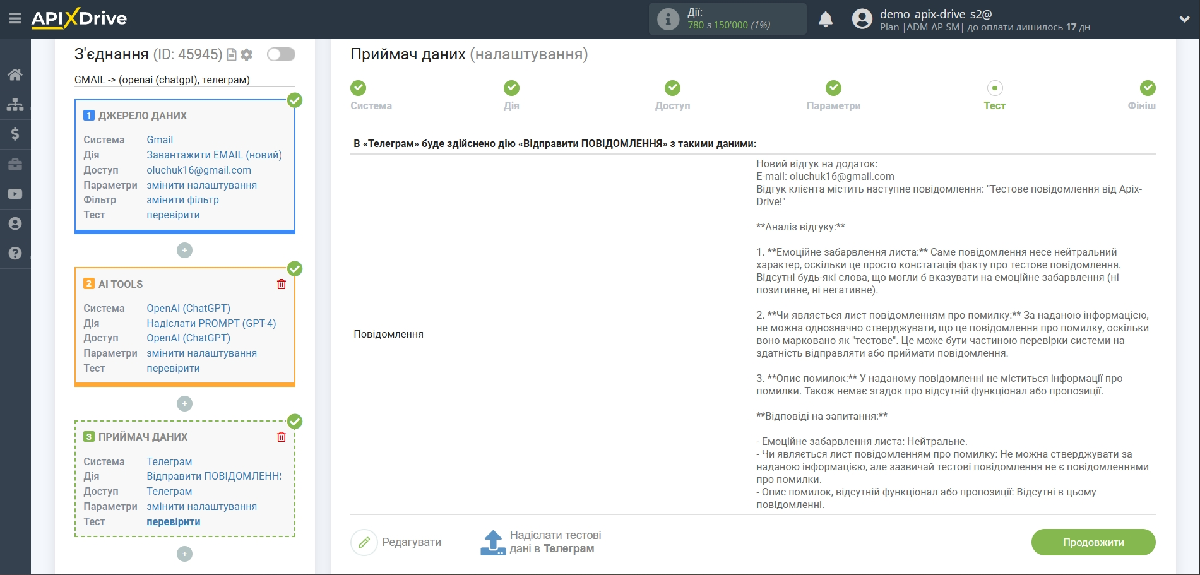Delete the AI TOOLS block
Viewport: 1200px width, 575px height.
282,284
